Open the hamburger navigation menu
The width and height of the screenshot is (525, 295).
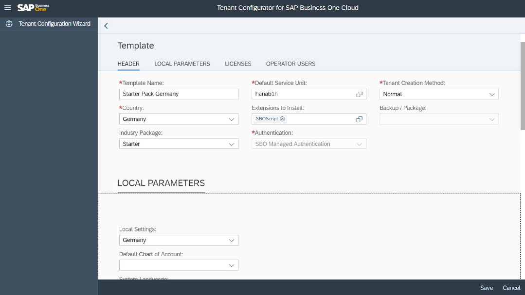tap(7, 8)
